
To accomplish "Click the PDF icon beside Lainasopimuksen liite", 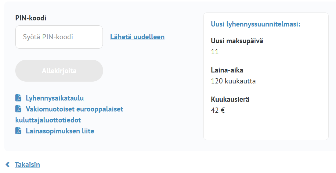I will [x=18, y=131].
